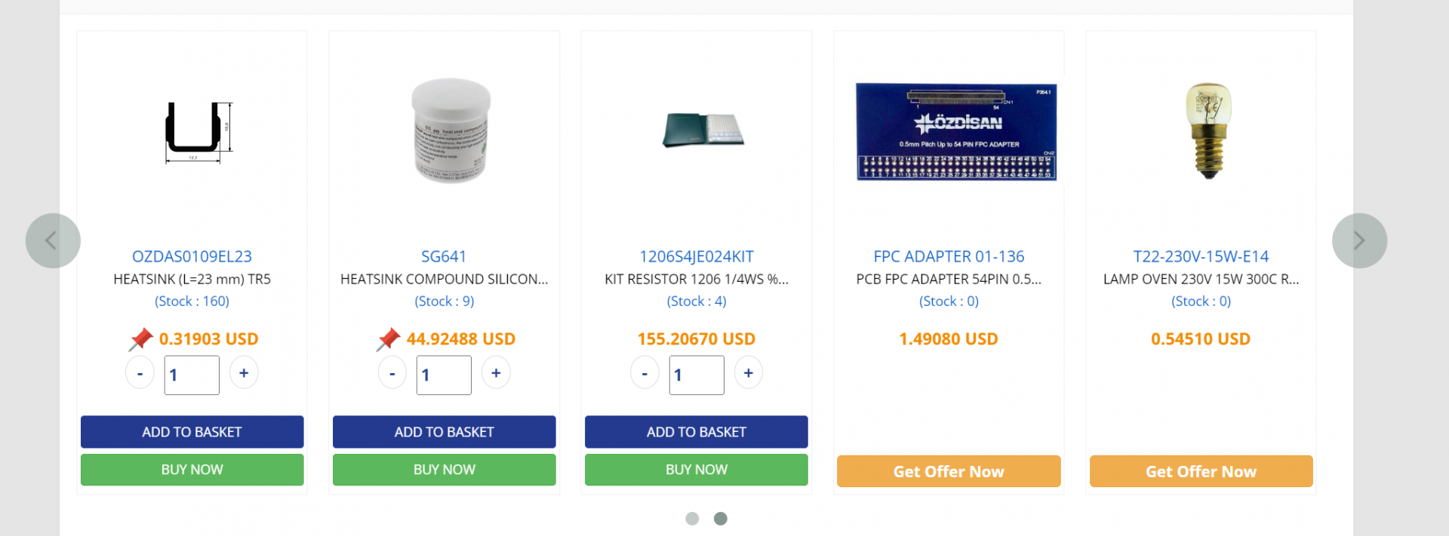This screenshot has height=536, width=1449.
Task: Open T22-230V-15W-E14 lamp product link
Action: [x=1200, y=256]
